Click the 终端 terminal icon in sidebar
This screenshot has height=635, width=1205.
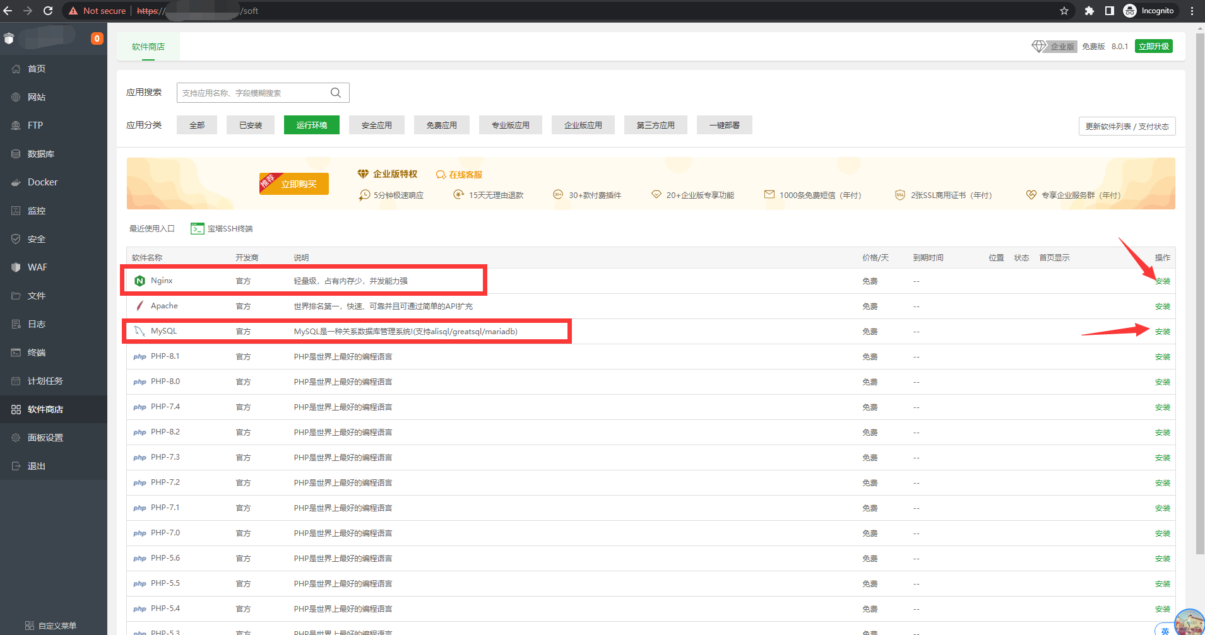(16, 352)
